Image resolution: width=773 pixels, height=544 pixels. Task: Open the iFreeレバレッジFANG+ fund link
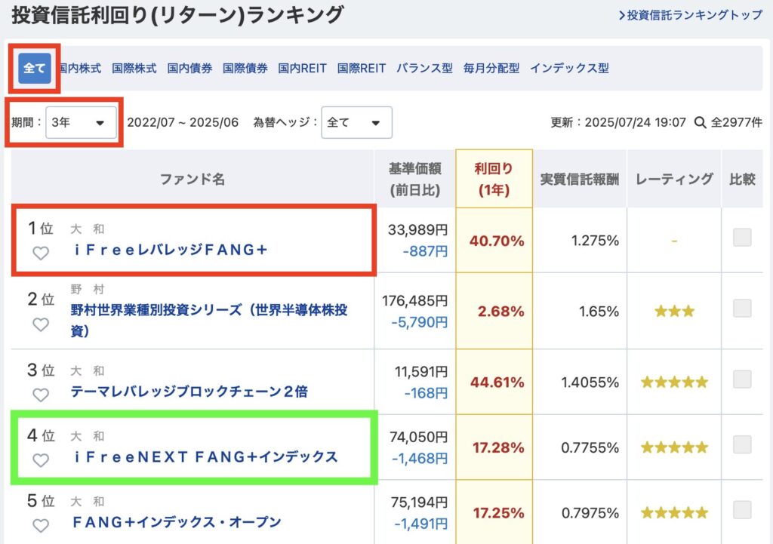pyautogui.click(x=171, y=250)
